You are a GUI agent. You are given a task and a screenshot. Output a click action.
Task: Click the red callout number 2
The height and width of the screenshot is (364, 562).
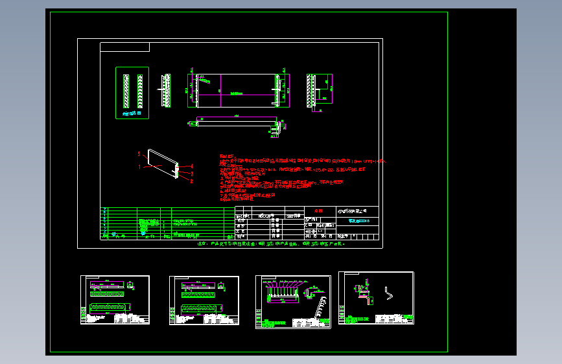point(191,181)
